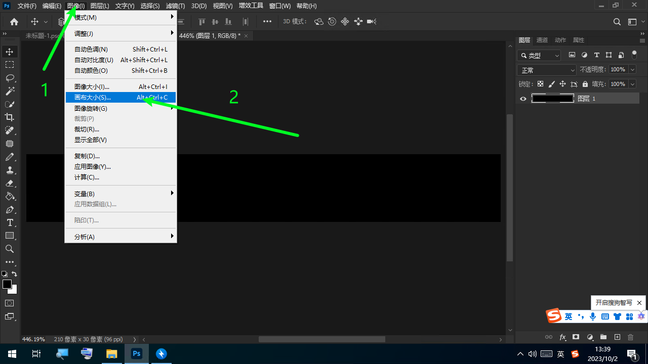The height and width of the screenshot is (364, 648).
Task: Choose 图像大小(I)... from the menu
Action: 92,87
